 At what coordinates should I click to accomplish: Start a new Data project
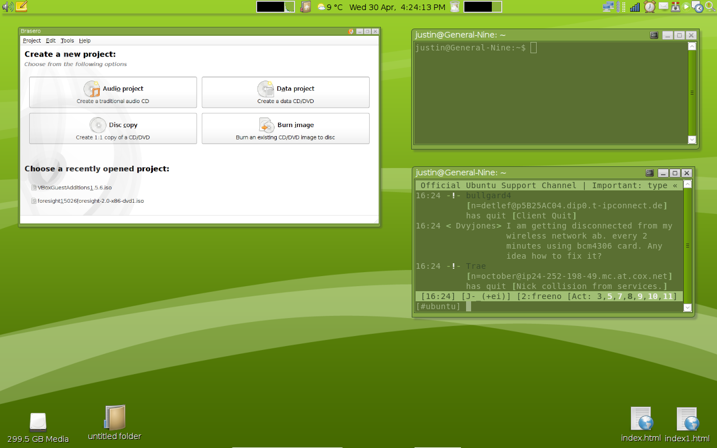[286, 92]
